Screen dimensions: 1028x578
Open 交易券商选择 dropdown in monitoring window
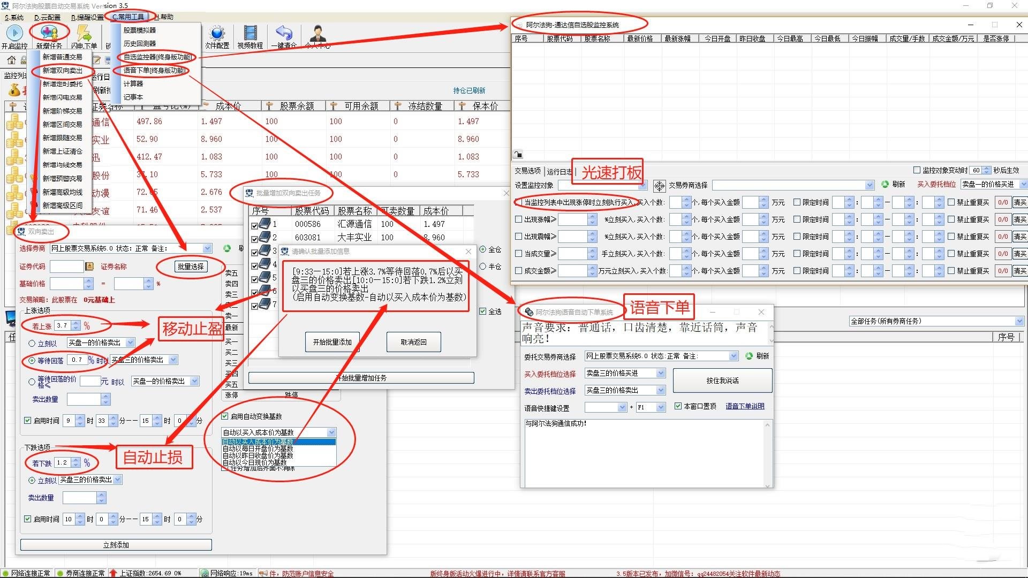pos(793,185)
